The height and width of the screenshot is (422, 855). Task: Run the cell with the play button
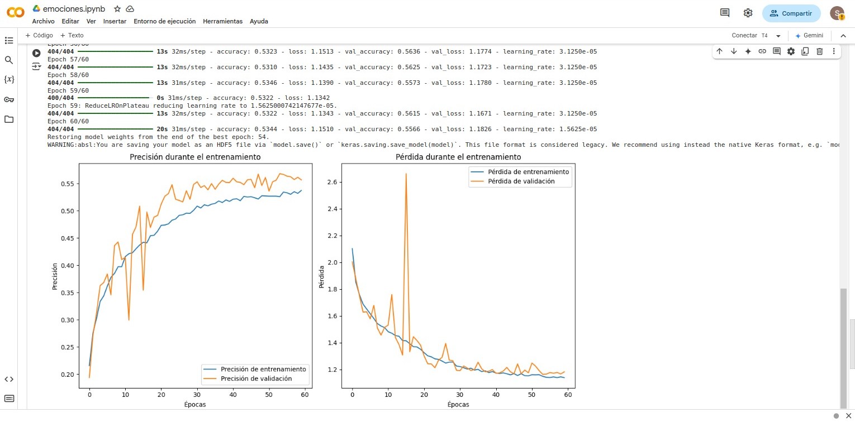click(x=36, y=53)
